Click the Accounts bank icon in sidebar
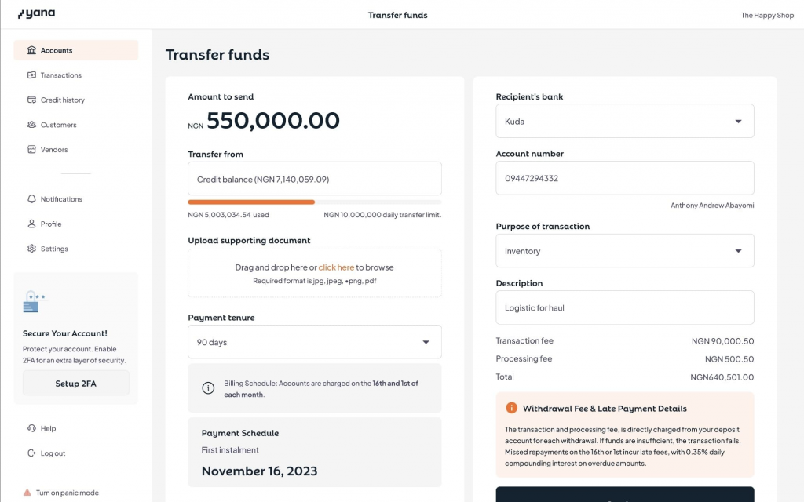This screenshot has width=804, height=502. point(31,50)
